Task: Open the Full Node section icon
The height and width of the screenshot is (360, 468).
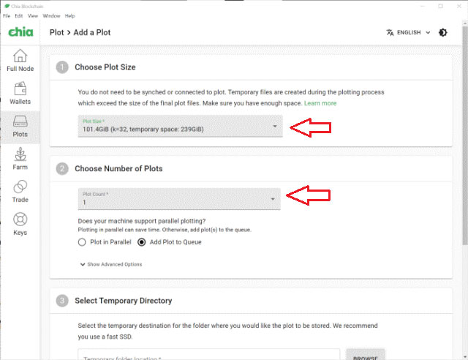Action: coord(20,56)
